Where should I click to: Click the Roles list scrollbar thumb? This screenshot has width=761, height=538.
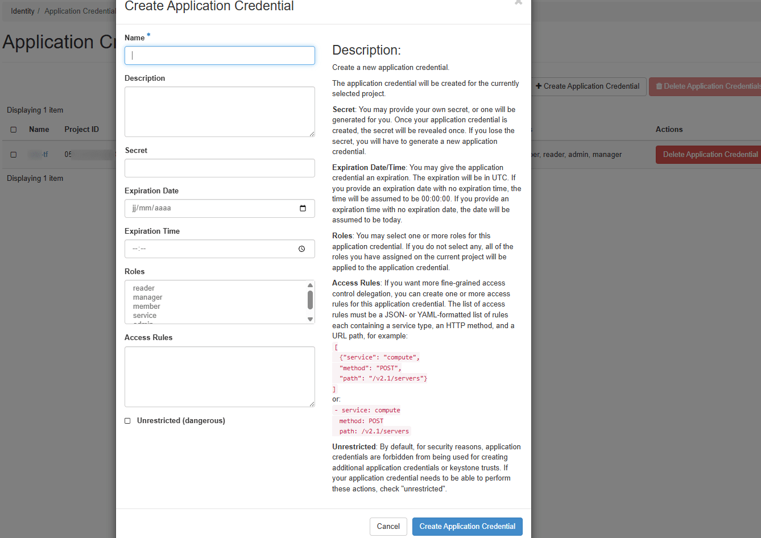(310, 300)
